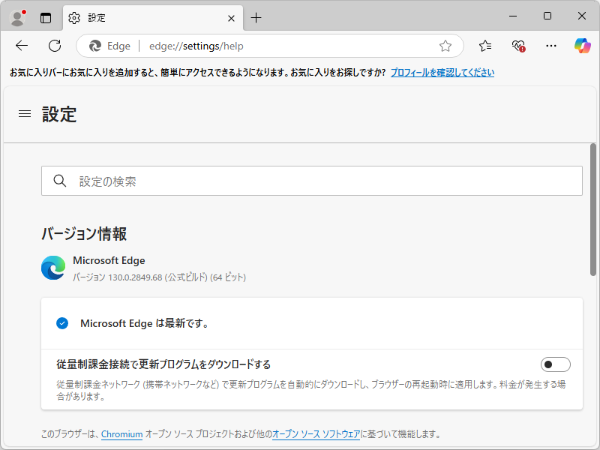The image size is (600, 450).
Task: Open the settings navigation hamburger menu
Action: (25, 114)
